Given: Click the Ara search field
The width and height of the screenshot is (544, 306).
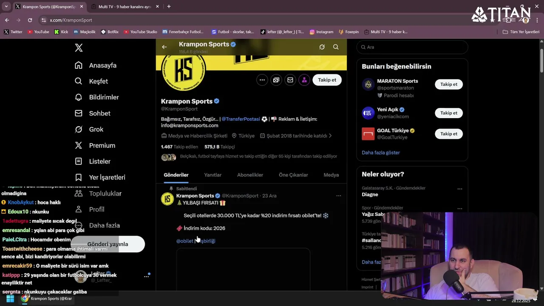Looking at the screenshot, I should coord(412,47).
